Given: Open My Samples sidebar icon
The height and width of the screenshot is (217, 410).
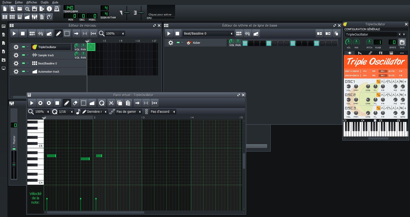Looking at the screenshot, I should (4, 43).
